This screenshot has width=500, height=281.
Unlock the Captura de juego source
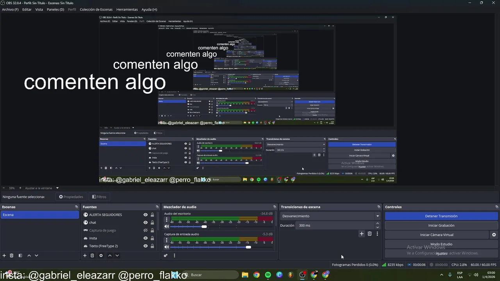(152, 230)
